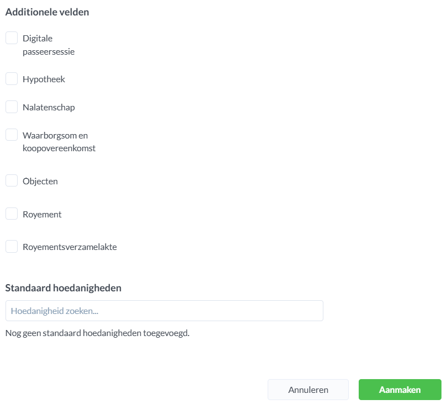
Task: Select the Objecten checkbox
Action: coord(12,180)
